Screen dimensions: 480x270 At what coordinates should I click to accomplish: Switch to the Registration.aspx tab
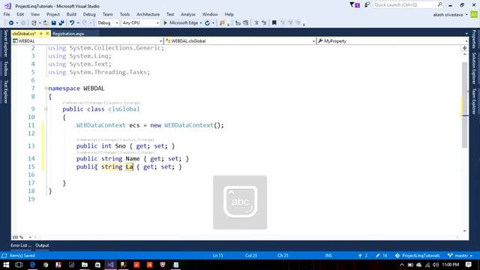point(68,34)
